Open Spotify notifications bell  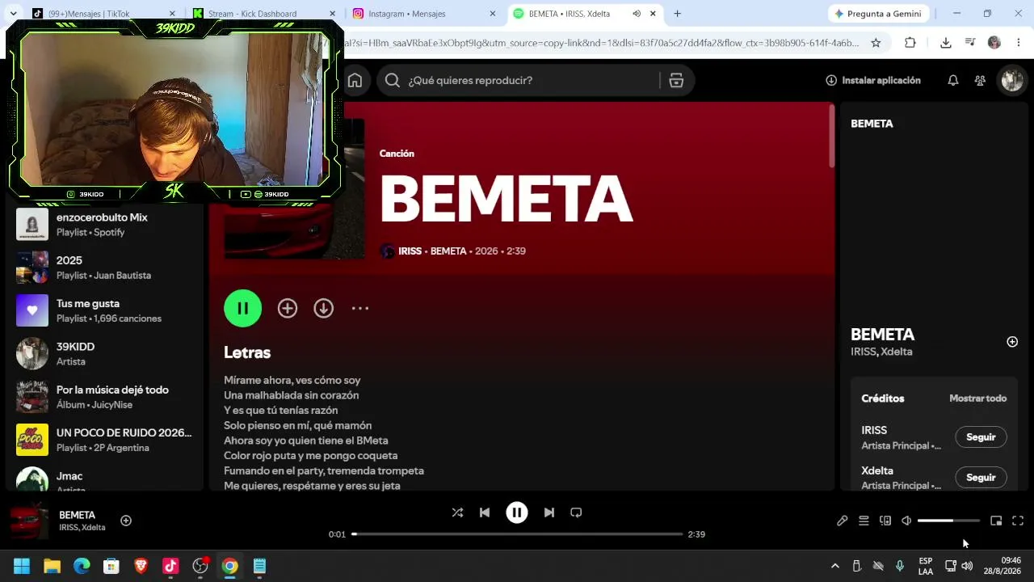point(953,80)
